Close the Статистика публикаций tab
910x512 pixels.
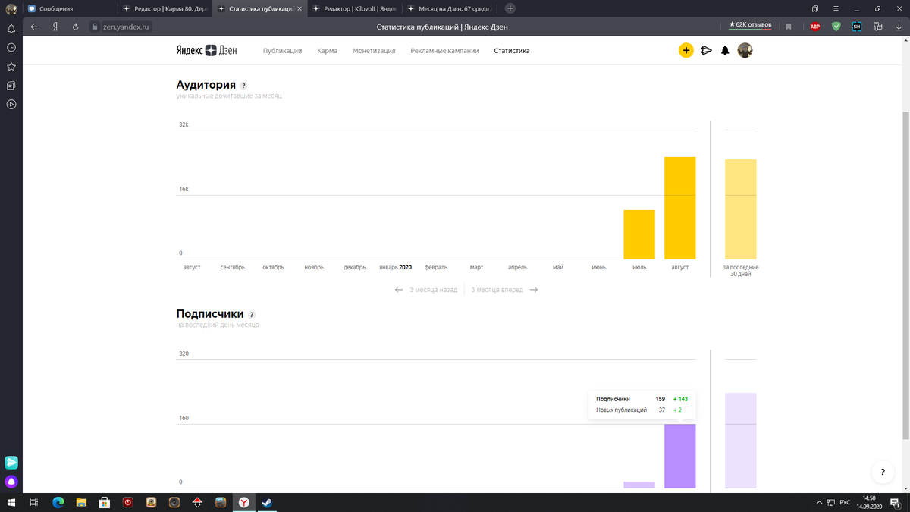click(300, 8)
